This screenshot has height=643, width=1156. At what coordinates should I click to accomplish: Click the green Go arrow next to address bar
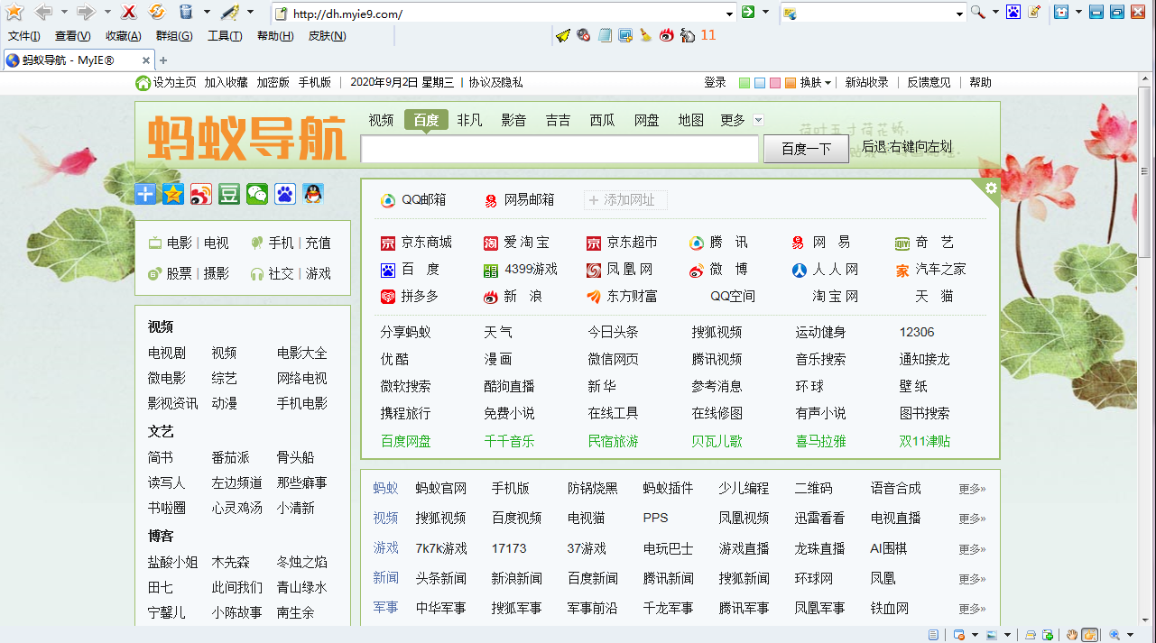(x=747, y=12)
